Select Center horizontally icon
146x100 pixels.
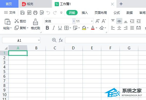coord(119,28)
